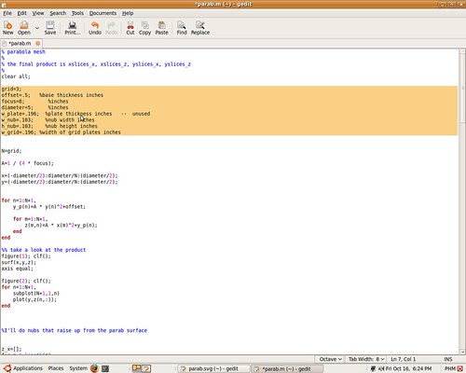Open the Search menu

(x=58, y=13)
